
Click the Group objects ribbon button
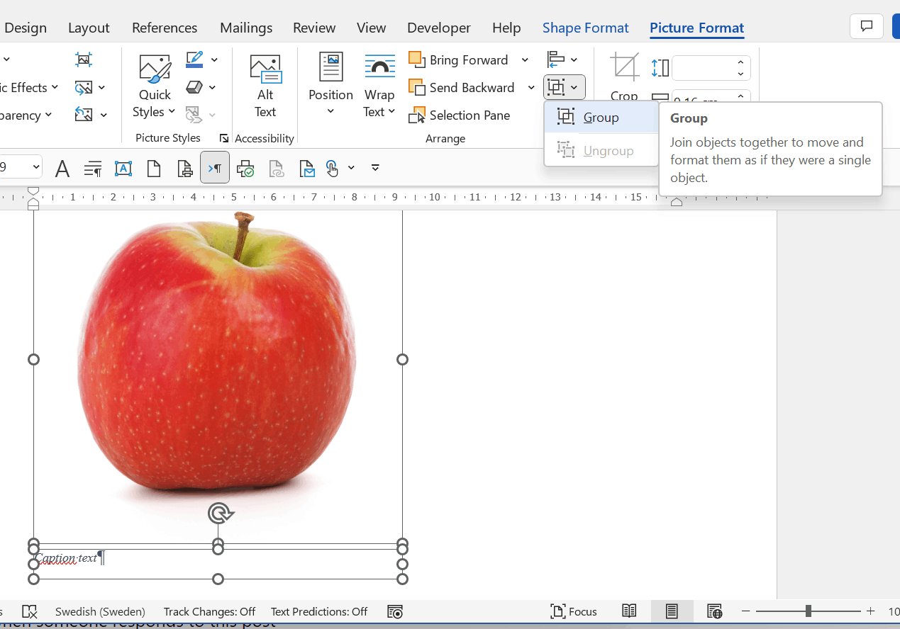(565, 87)
